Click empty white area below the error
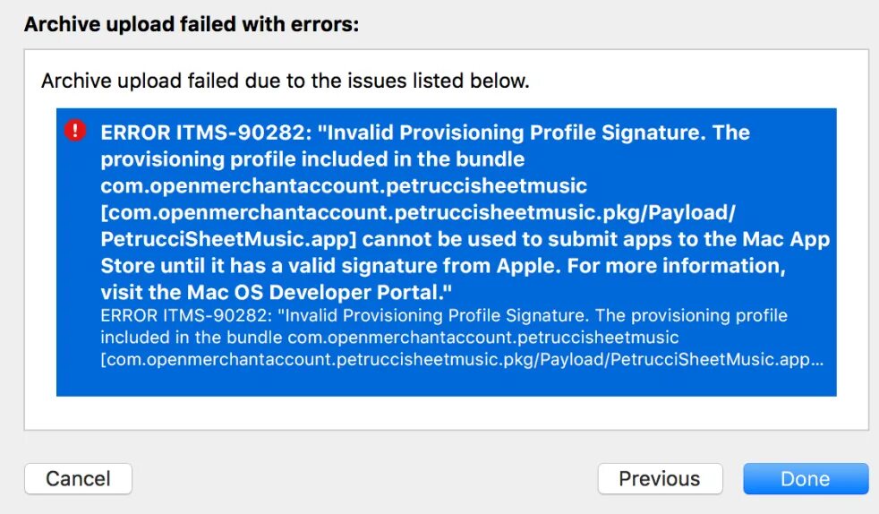879x514 pixels. [x=446, y=413]
